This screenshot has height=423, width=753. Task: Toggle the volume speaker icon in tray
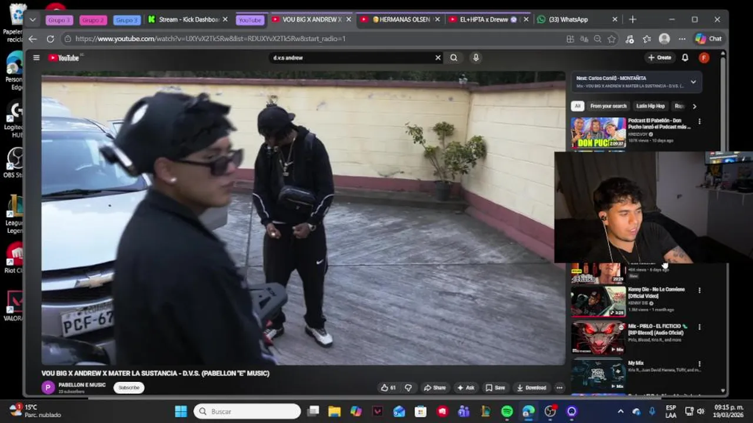pos(700,411)
